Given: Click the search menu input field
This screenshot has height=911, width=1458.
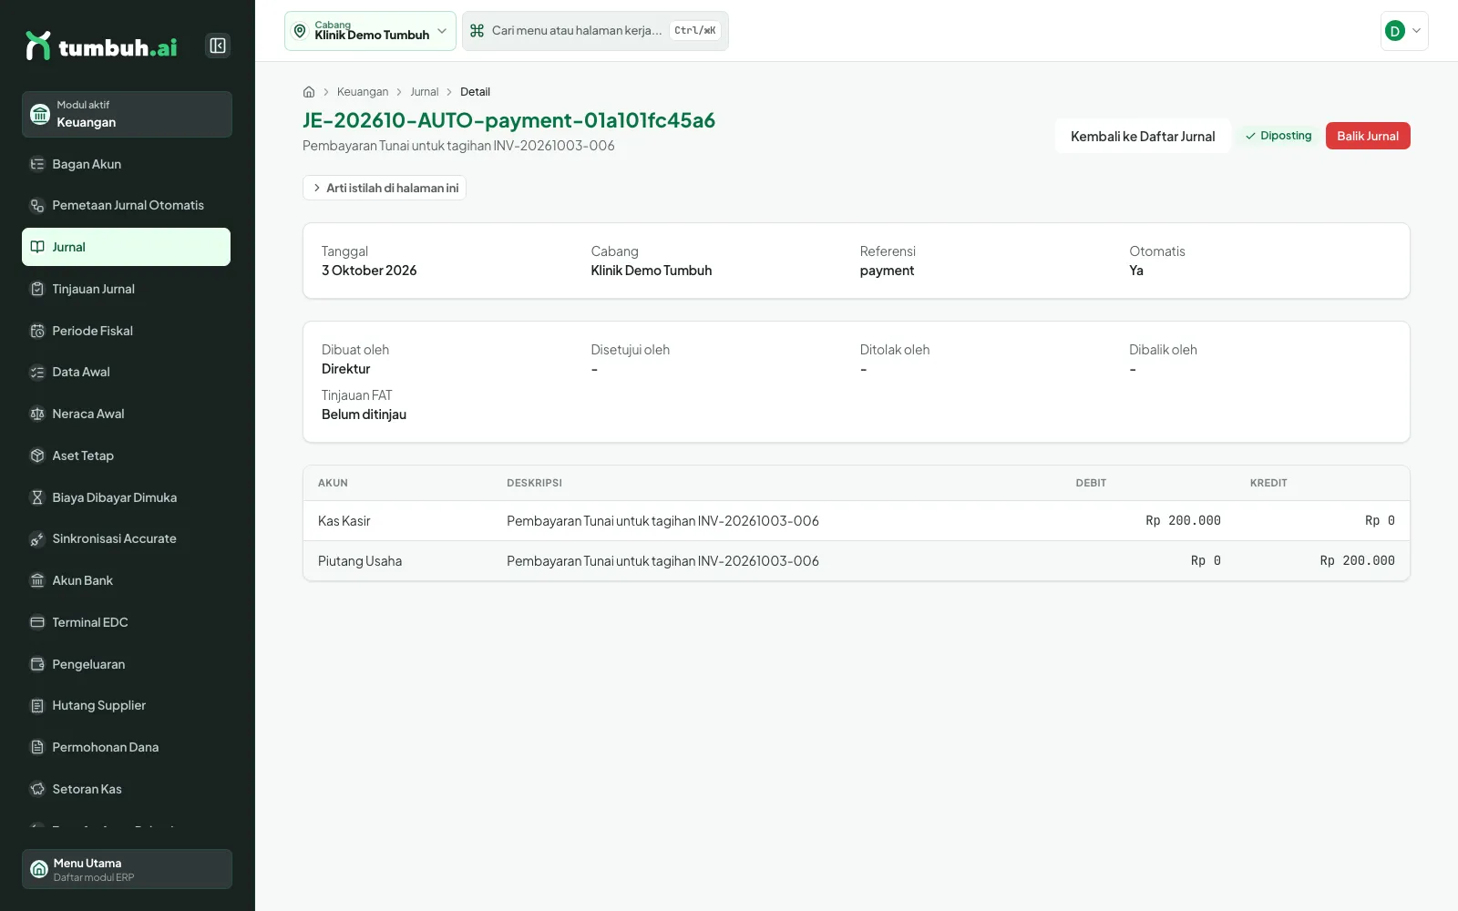Looking at the screenshot, I should (595, 31).
